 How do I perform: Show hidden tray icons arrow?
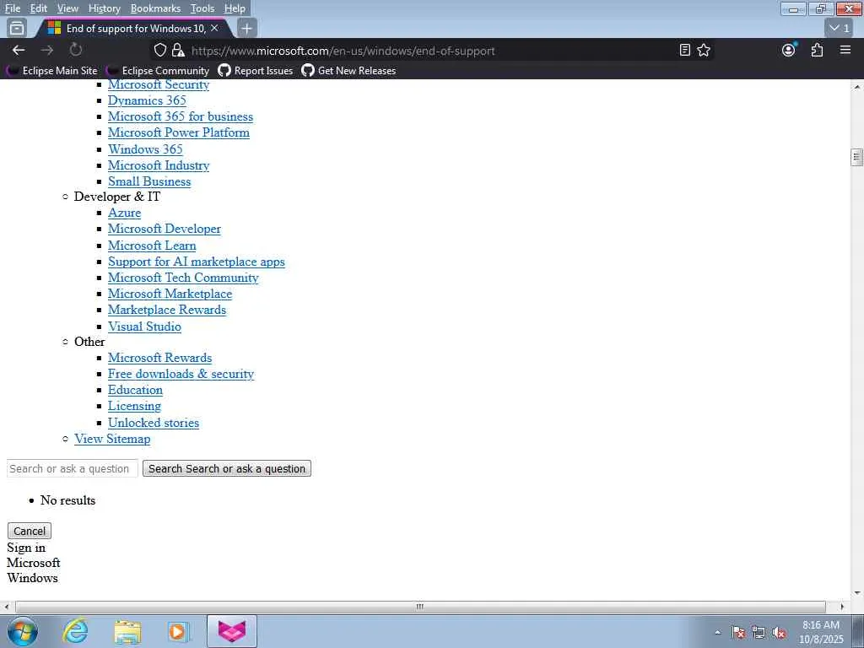pyautogui.click(x=717, y=633)
